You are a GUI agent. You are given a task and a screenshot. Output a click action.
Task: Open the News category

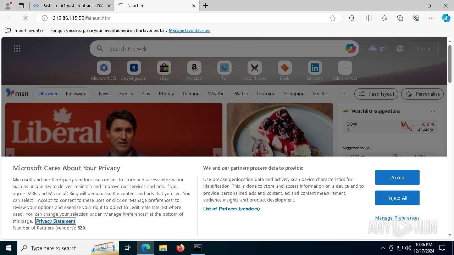105,93
